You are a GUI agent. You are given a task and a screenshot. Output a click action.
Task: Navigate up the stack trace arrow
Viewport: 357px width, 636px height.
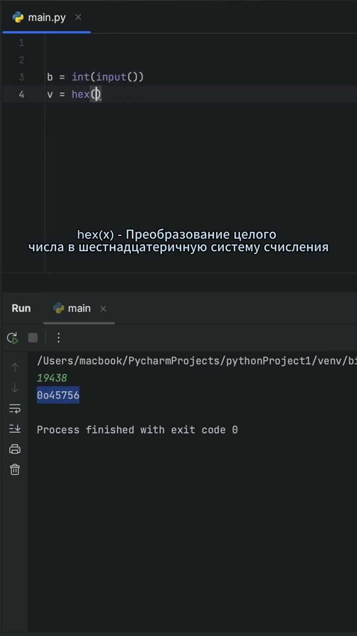click(x=15, y=367)
